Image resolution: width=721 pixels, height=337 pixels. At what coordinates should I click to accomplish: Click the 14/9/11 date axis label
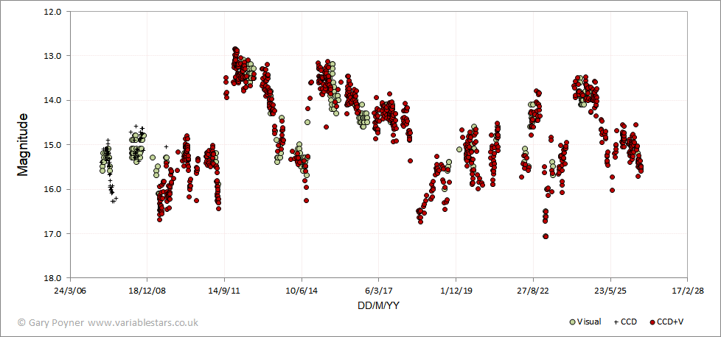tap(224, 291)
